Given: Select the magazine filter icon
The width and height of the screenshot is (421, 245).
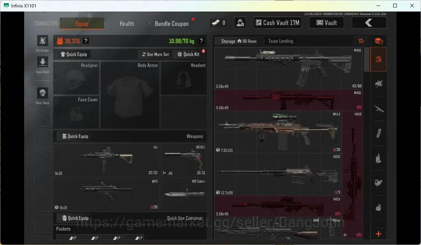Looking at the screenshot, I should pyautogui.click(x=379, y=133).
